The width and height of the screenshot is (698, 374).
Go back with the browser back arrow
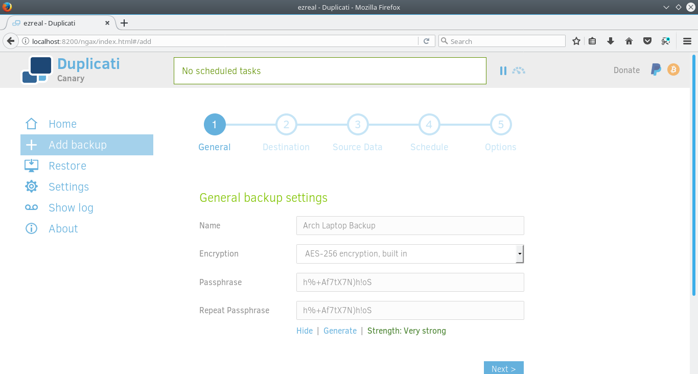10,41
